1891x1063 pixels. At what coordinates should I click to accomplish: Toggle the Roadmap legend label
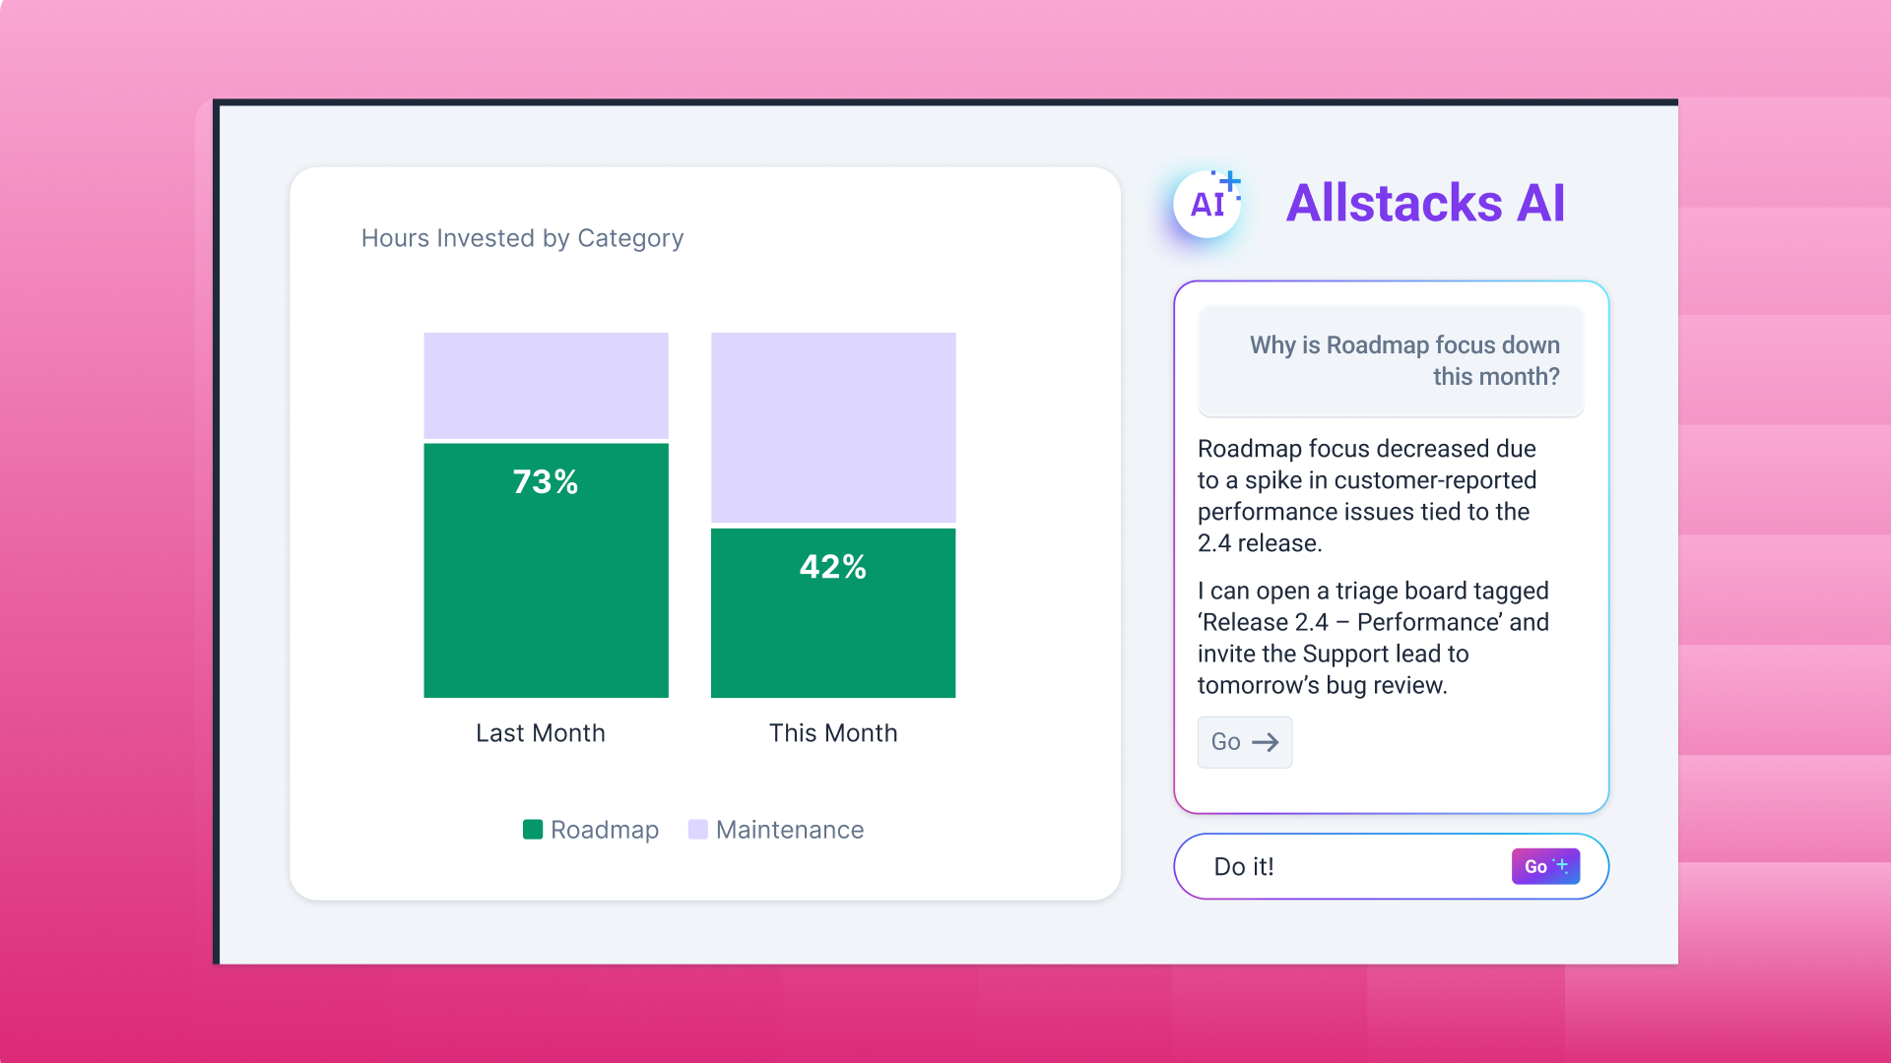click(x=604, y=830)
